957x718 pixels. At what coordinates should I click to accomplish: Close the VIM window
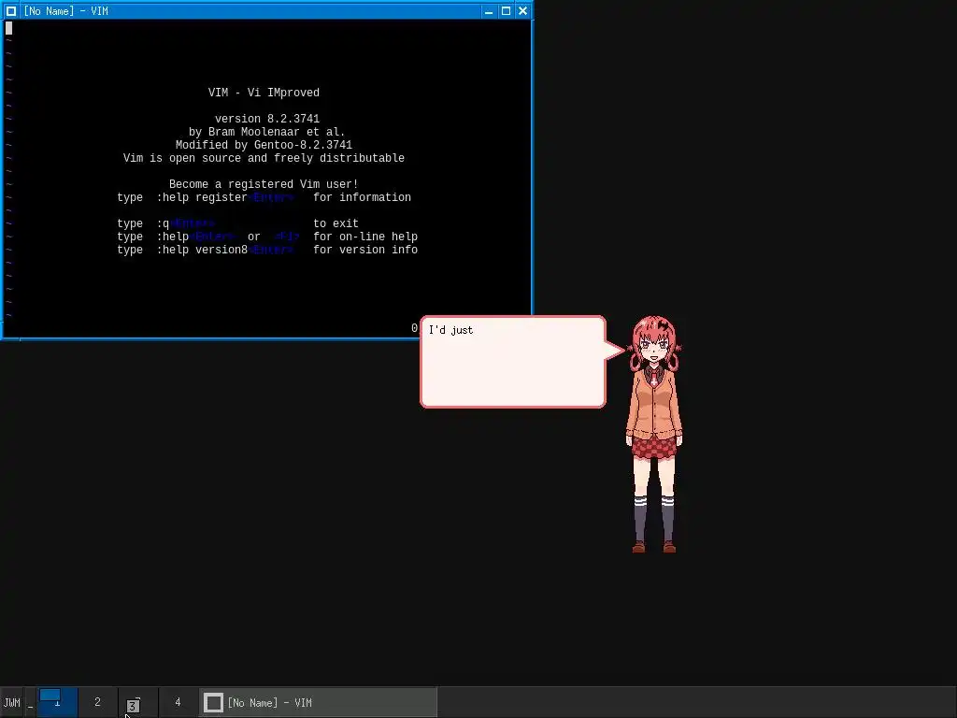pos(523,11)
